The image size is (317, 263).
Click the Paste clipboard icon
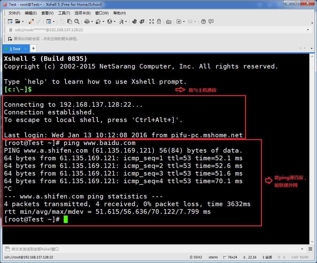pos(70,21)
